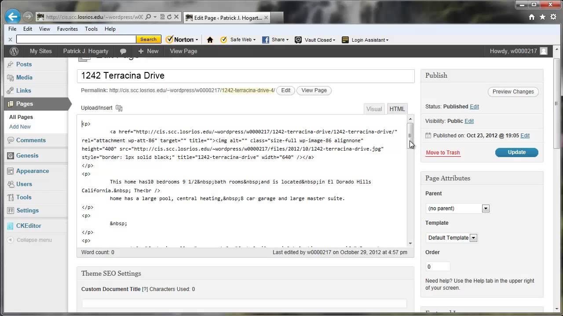The height and width of the screenshot is (316, 563).
Task: Click the CKEditor icon in the sidebar
Action: pos(10,226)
